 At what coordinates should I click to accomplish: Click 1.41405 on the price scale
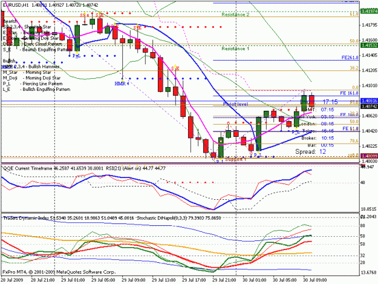pos(370,55)
